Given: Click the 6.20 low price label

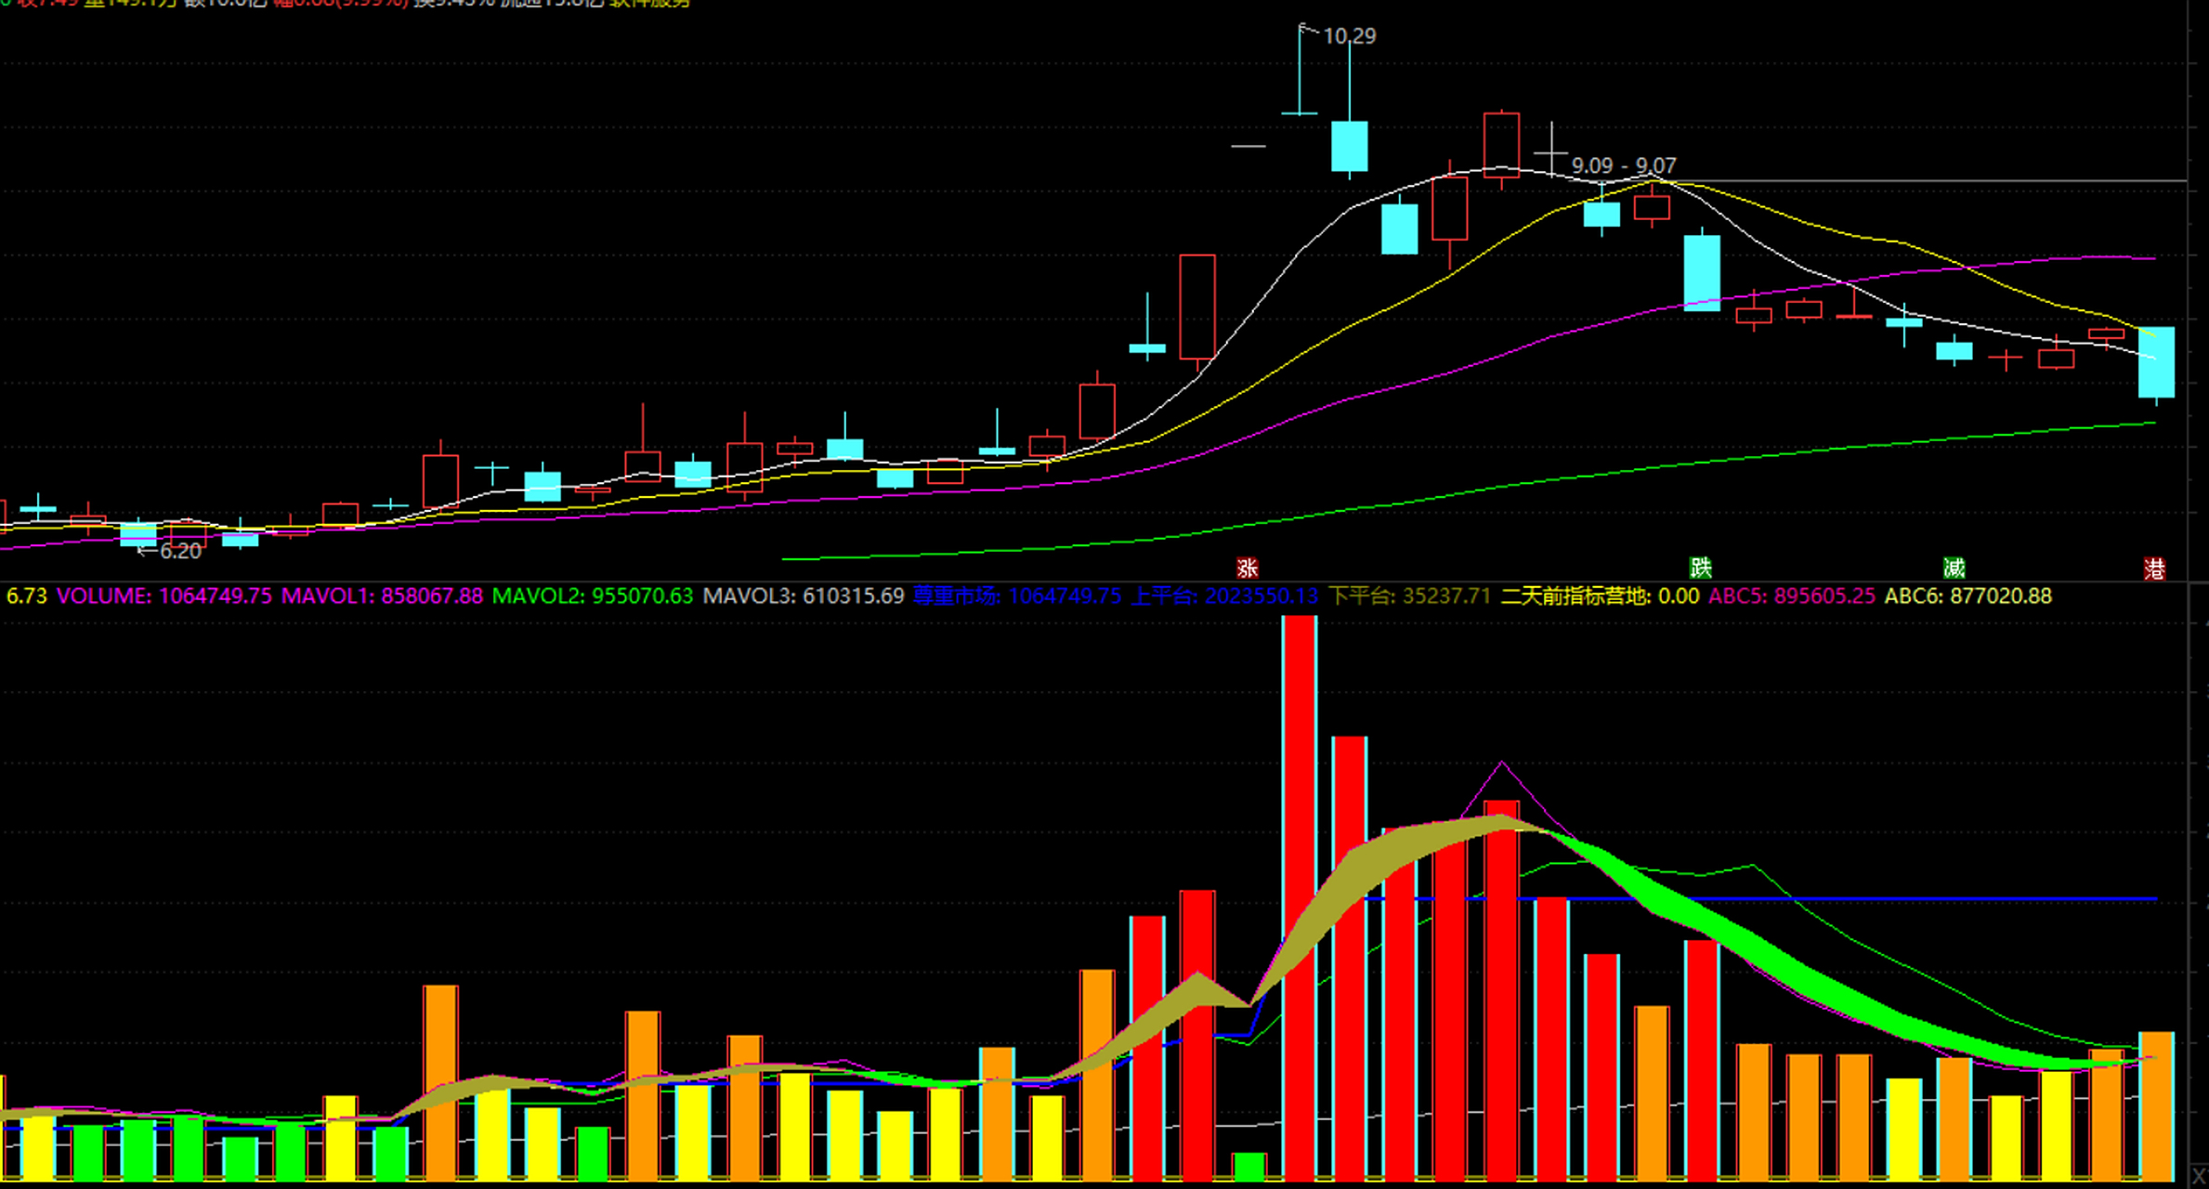Looking at the screenshot, I should 179,552.
